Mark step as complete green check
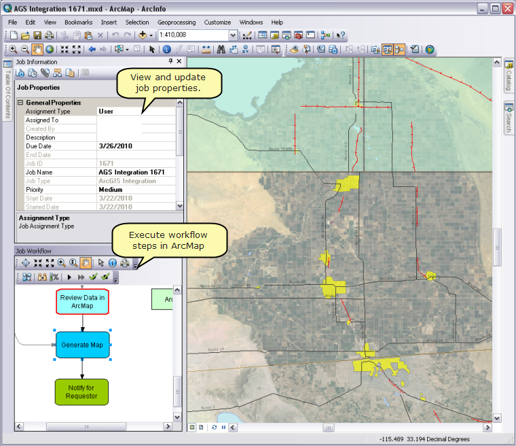The width and height of the screenshot is (516, 446). (93, 277)
